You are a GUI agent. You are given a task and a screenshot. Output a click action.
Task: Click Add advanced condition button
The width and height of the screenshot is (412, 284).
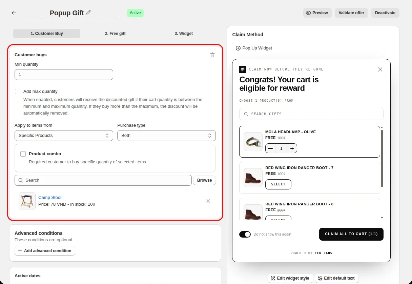pos(45,251)
